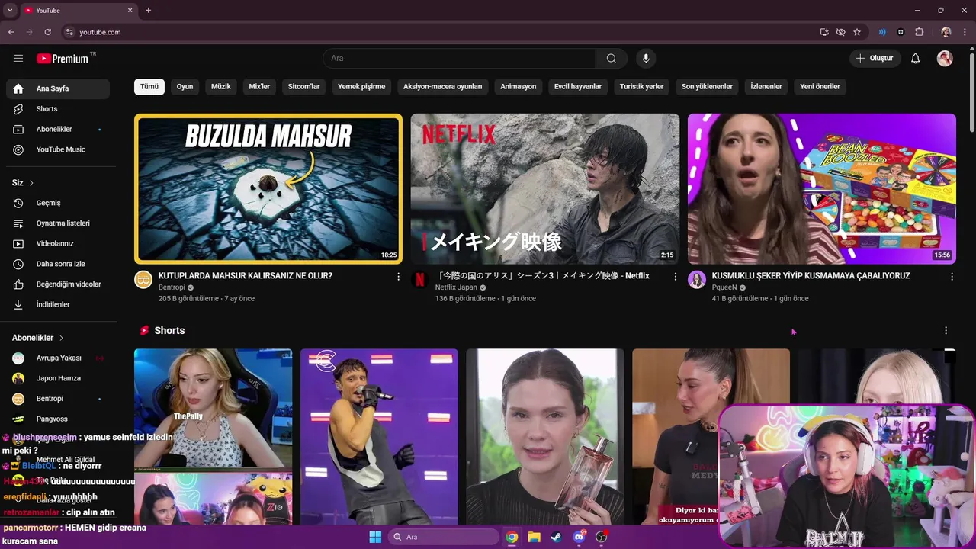
Task: Open the Shorts section three-dot menu
Action: (x=945, y=330)
